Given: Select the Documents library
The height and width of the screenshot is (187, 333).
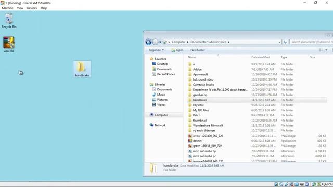Looking at the screenshot, I should click(162, 89).
